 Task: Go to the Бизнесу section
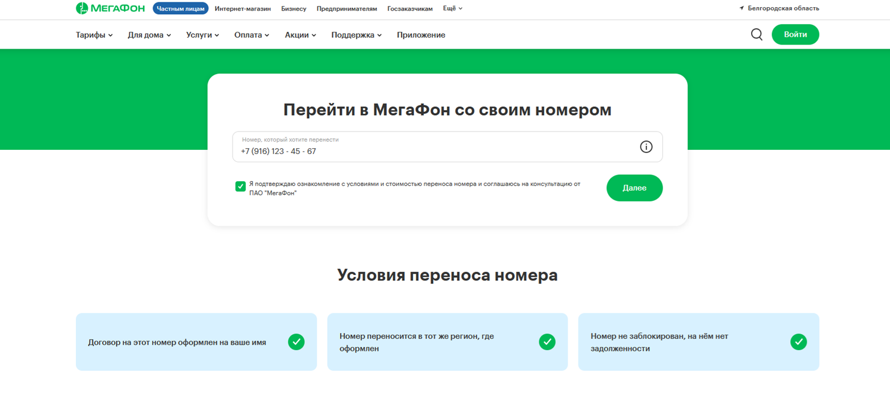[x=294, y=9]
